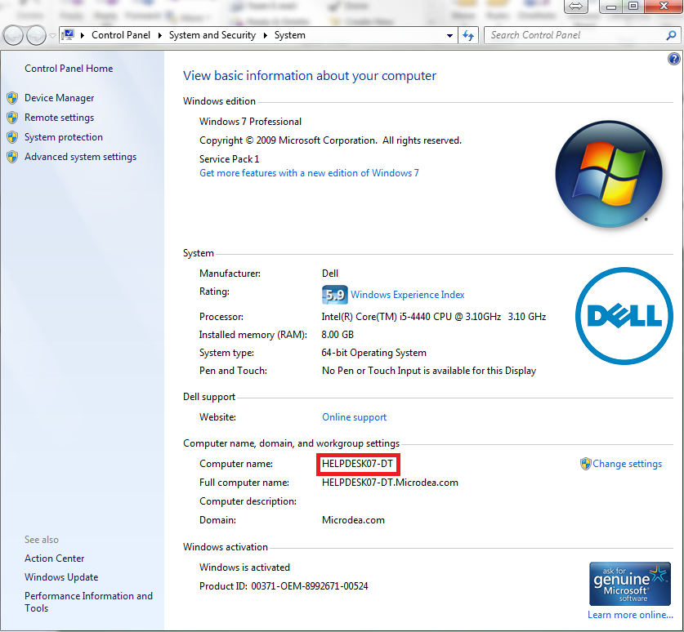Image resolution: width=684 pixels, height=632 pixels.
Task: Select System in the breadcrumb path
Action: pos(289,35)
